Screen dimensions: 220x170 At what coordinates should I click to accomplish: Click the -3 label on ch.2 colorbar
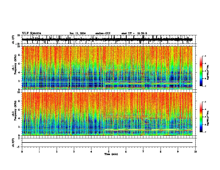(x=205, y=102)
